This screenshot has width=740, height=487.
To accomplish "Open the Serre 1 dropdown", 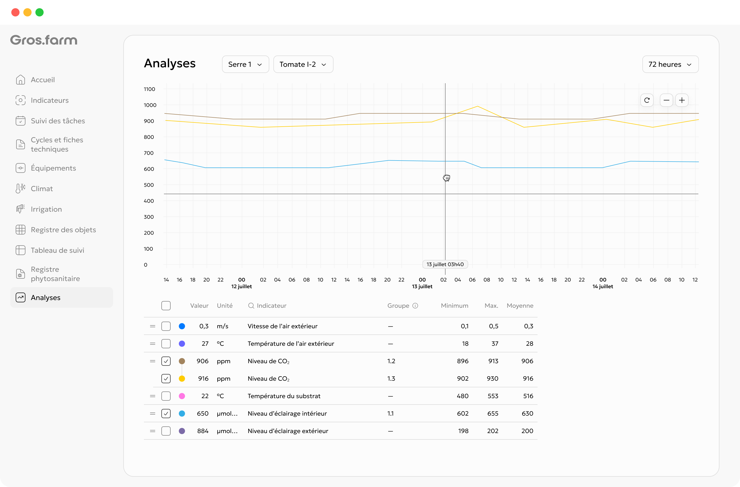I will coord(245,64).
